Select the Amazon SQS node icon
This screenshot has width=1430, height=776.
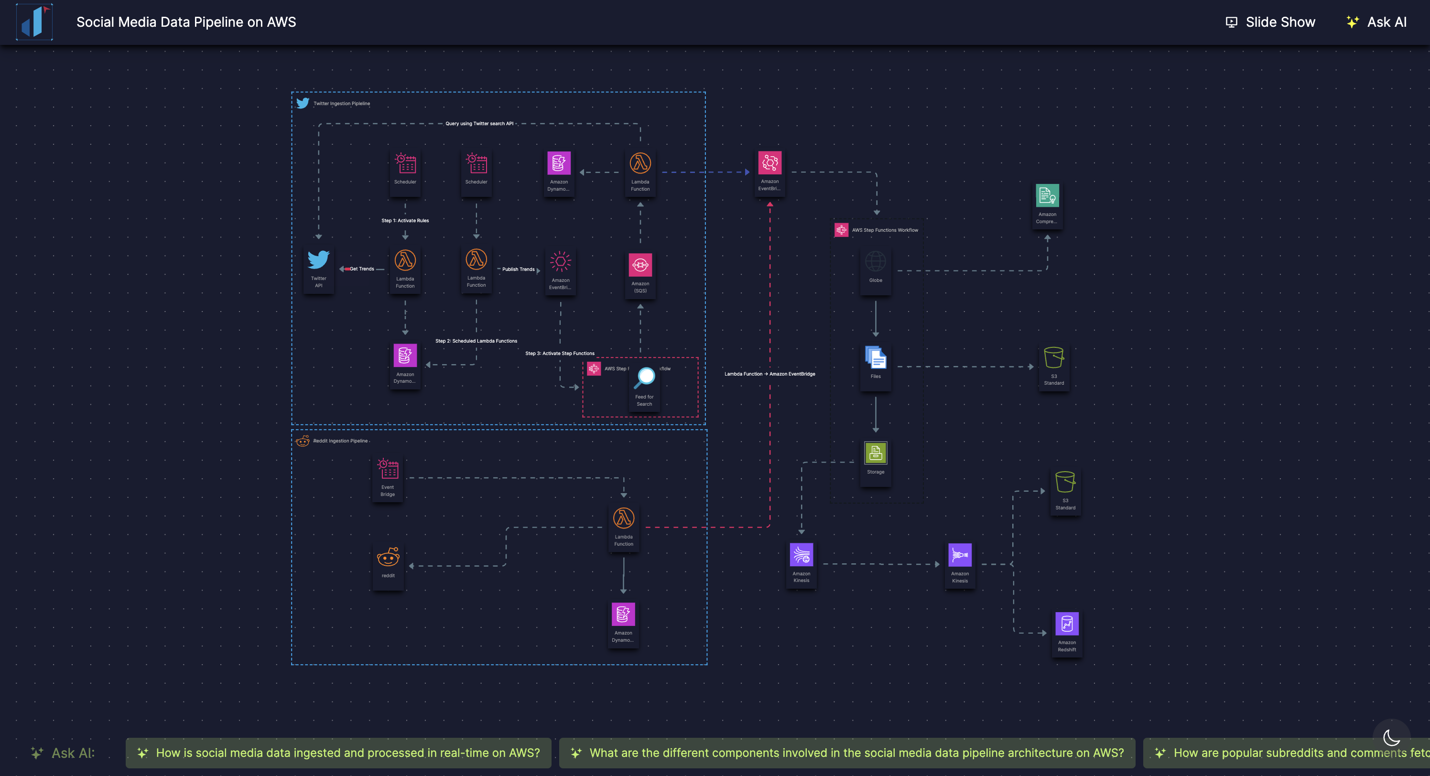click(x=640, y=265)
